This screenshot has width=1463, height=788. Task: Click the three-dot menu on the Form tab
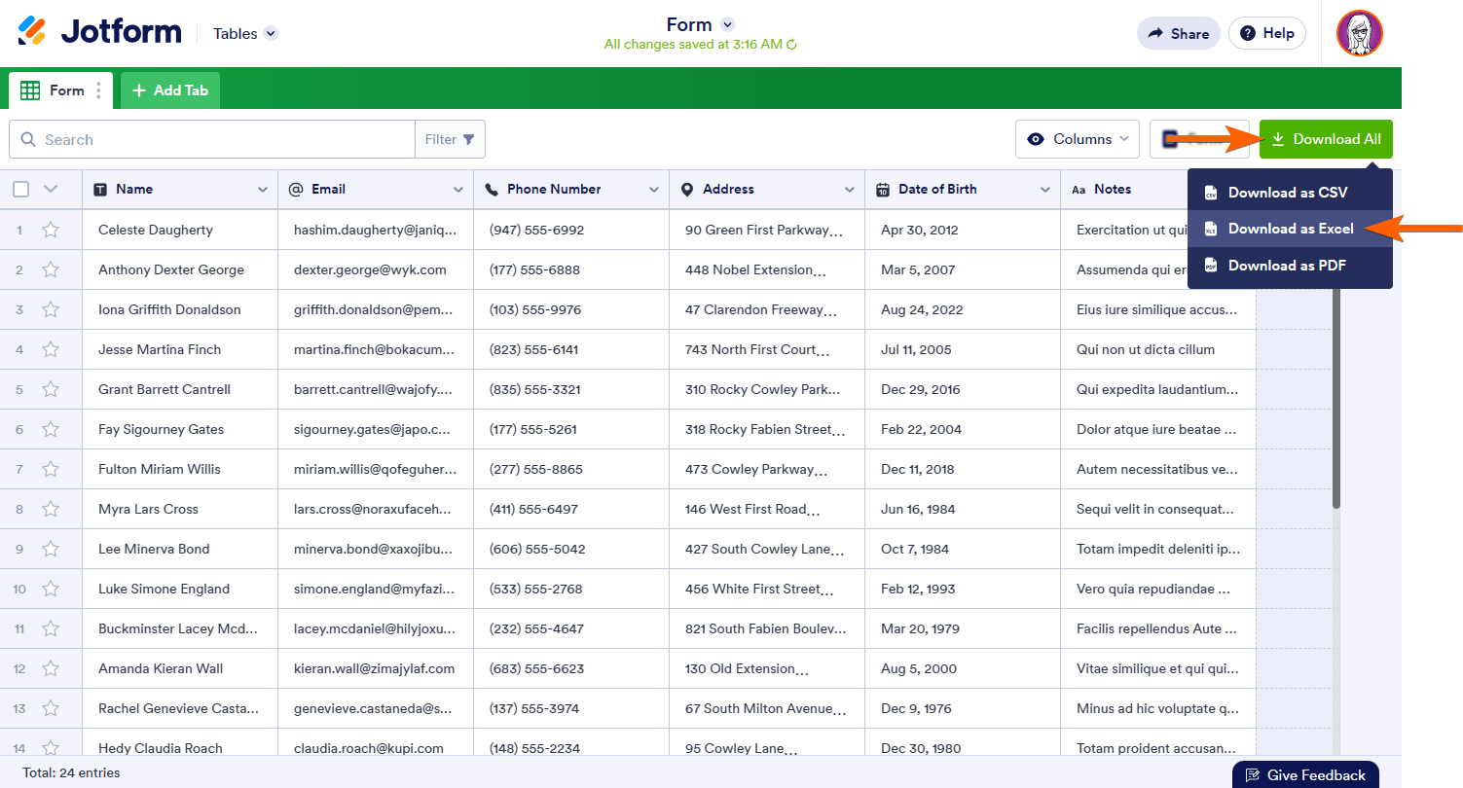(x=98, y=90)
